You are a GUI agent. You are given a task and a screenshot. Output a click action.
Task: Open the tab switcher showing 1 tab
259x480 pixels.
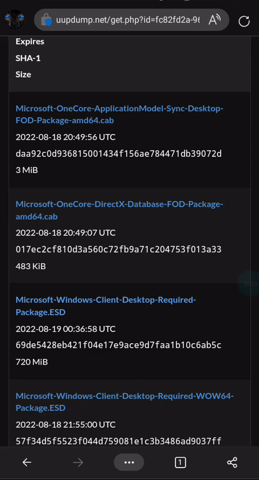[x=180, y=462]
